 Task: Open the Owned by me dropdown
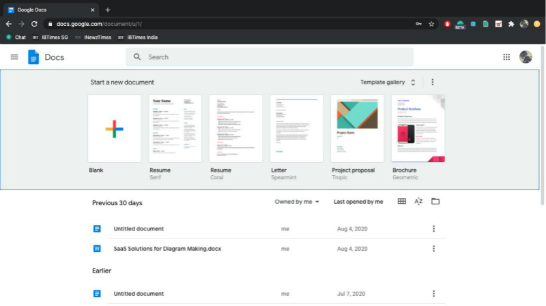(x=297, y=202)
